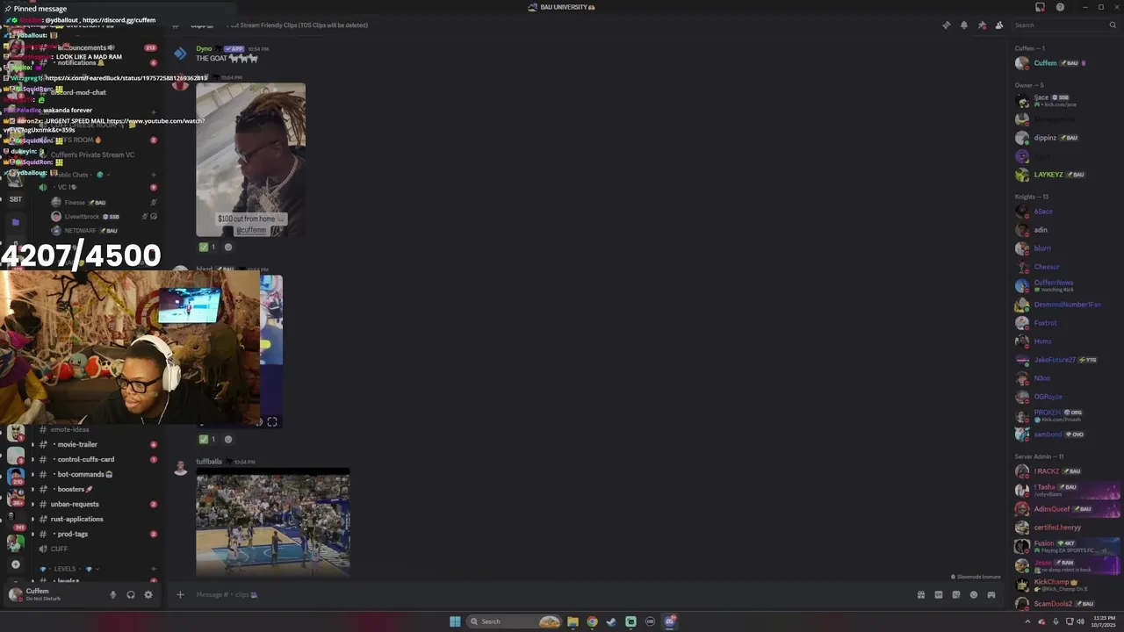This screenshot has height=632, width=1124.
Task: Toggle deafen headphones in user panel
Action: [131, 594]
